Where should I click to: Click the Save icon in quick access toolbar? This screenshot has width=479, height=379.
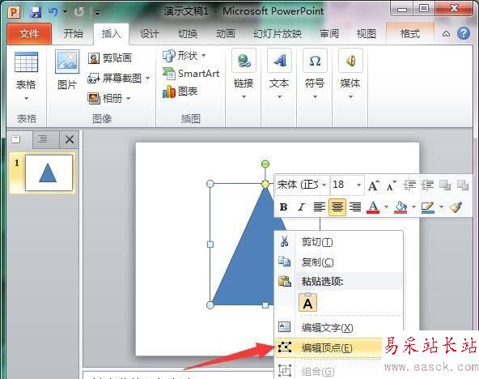click(36, 12)
